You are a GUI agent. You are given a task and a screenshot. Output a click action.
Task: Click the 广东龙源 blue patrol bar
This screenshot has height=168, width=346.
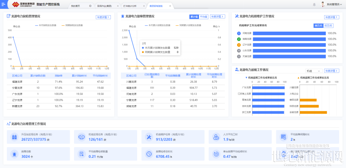pyautogui.click(x=268, y=88)
